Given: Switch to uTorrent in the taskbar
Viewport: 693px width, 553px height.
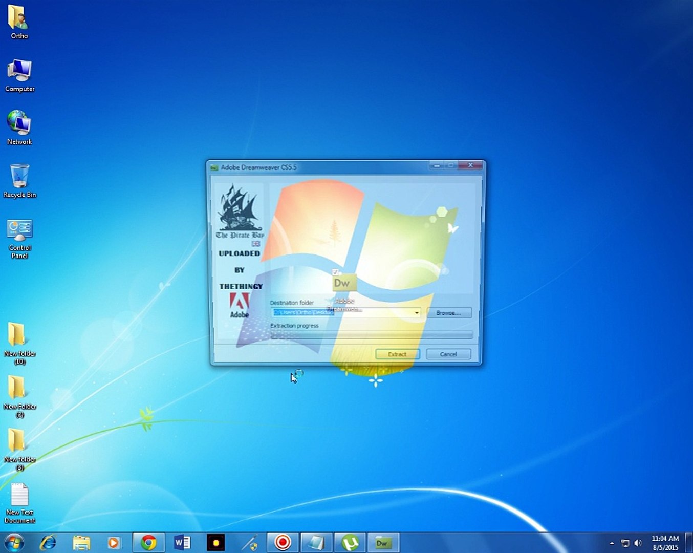Looking at the screenshot, I should pyautogui.click(x=350, y=542).
